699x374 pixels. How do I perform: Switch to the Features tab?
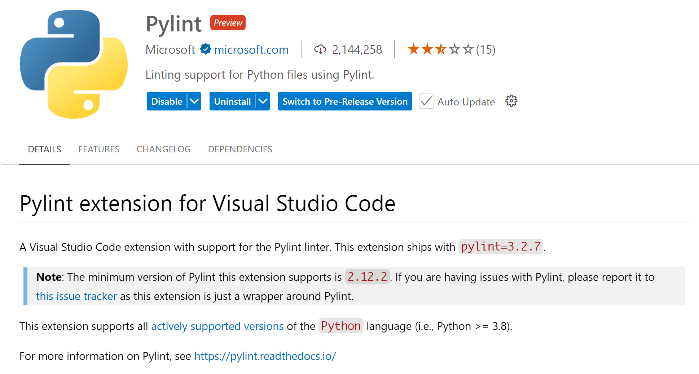(99, 149)
